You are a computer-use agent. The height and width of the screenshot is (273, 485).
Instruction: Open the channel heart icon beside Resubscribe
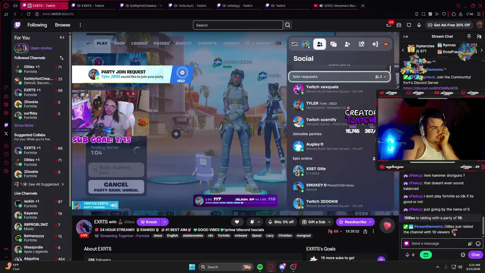click(387, 226)
